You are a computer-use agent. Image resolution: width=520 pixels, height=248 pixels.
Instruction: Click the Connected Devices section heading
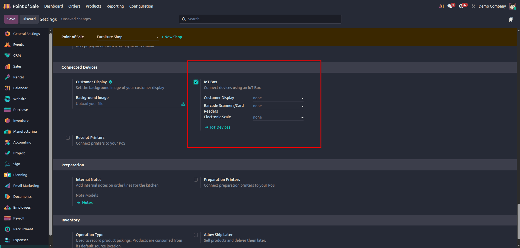(79, 67)
